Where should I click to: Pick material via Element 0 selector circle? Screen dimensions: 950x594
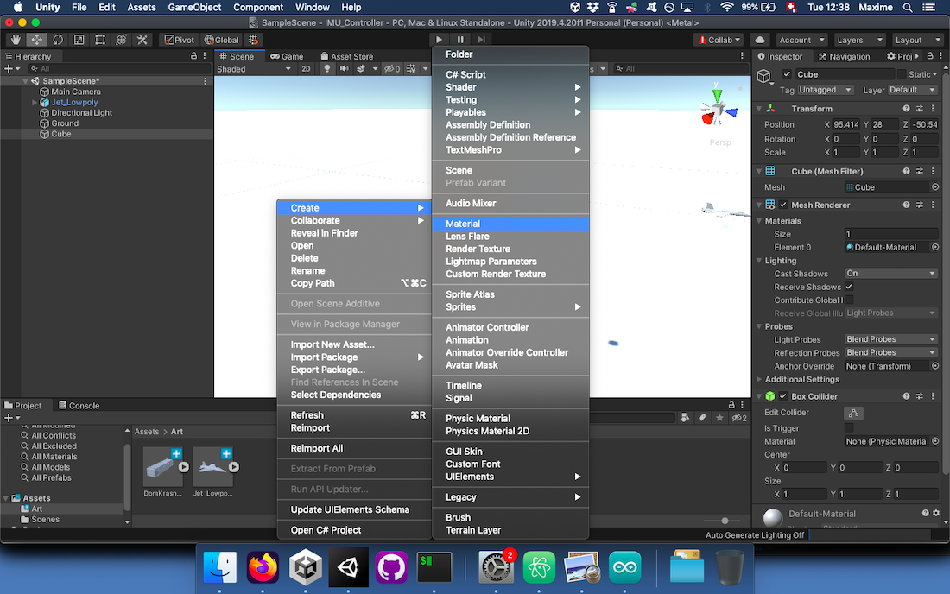coord(935,247)
